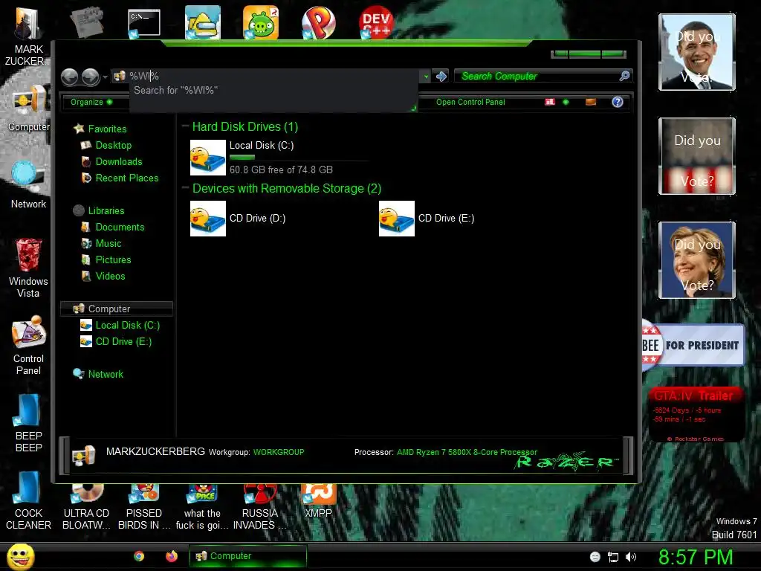761x571 pixels.
Task: Click Open Control Panel in the toolbar
Action: click(x=470, y=102)
